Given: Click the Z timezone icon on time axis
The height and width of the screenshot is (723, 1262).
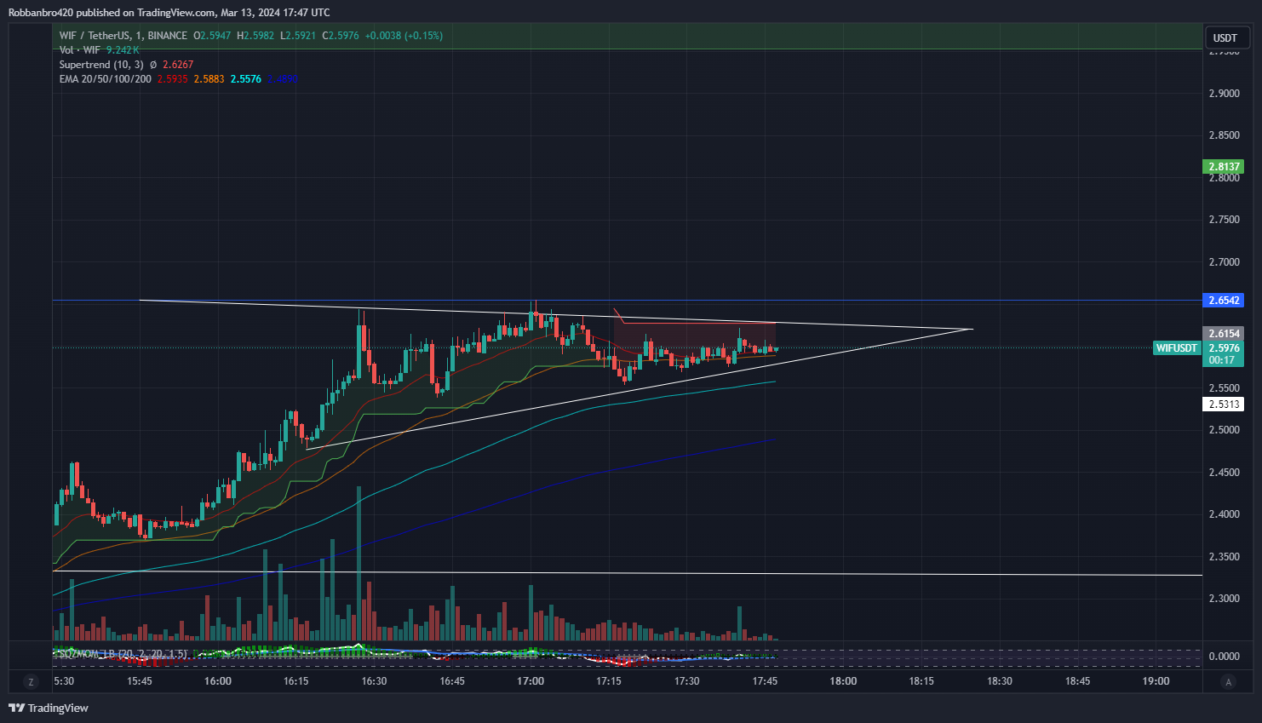Looking at the screenshot, I should pos(31,682).
